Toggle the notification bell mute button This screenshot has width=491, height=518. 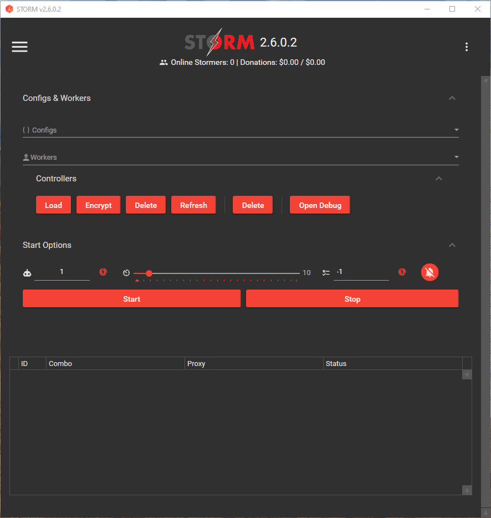pyautogui.click(x=429, y=272)
